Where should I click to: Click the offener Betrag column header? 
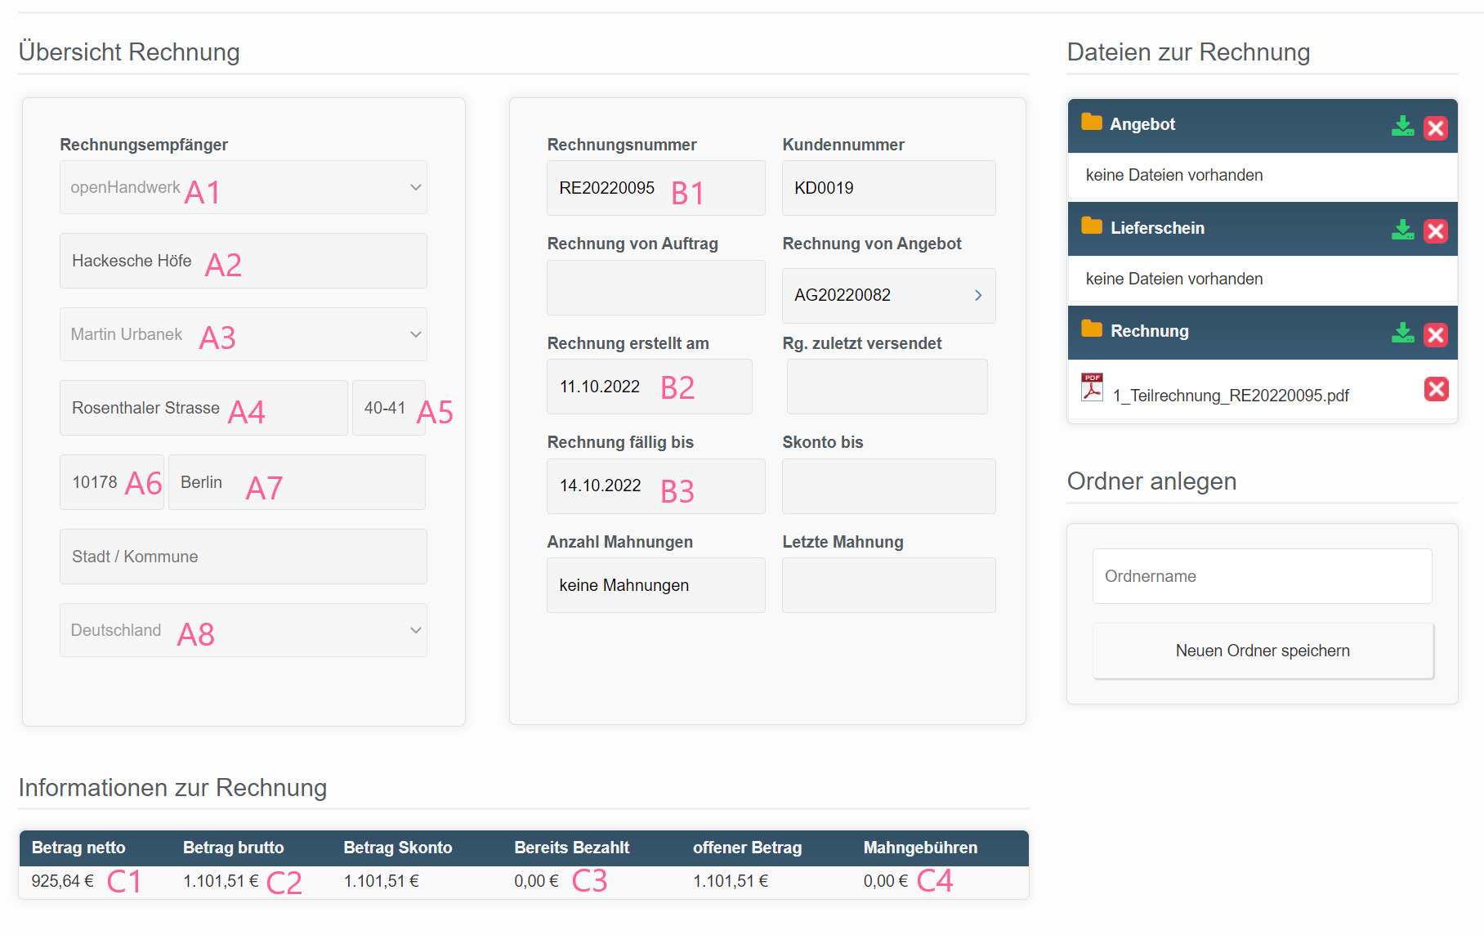pos(747,848)
